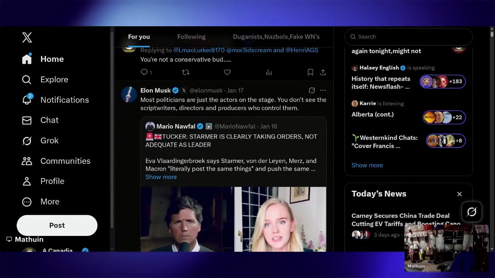The width and height of the screenshot is (495, 278).
Task: Click the search magnifier icon
Action: (x=353, y=37)
